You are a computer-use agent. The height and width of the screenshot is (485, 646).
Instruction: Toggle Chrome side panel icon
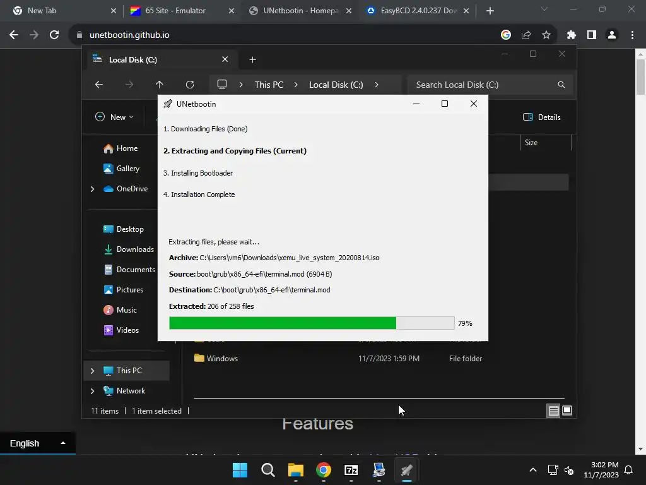pyautogui.click(x=592, y=35)
